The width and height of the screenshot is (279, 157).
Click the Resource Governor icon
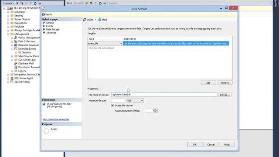pos(16,45)
